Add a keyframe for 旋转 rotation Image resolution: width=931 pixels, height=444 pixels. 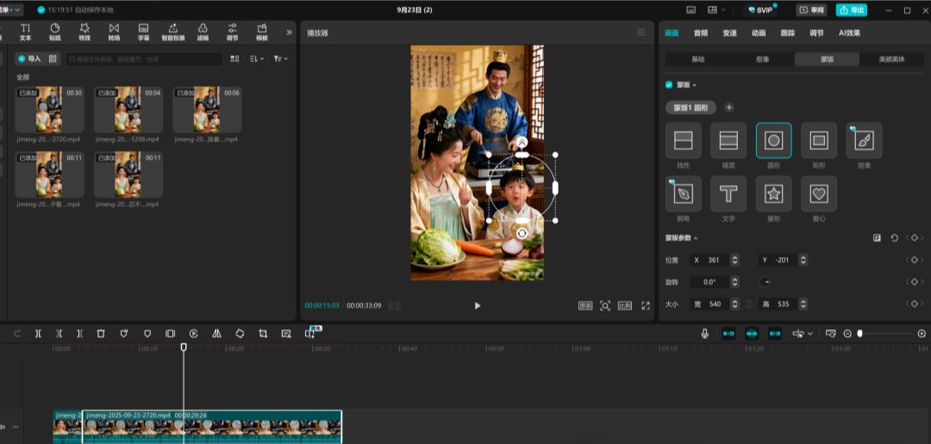click(915, 282)
